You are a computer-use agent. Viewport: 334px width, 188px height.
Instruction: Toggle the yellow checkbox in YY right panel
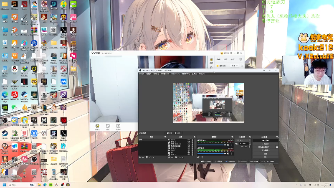[218, 66]
